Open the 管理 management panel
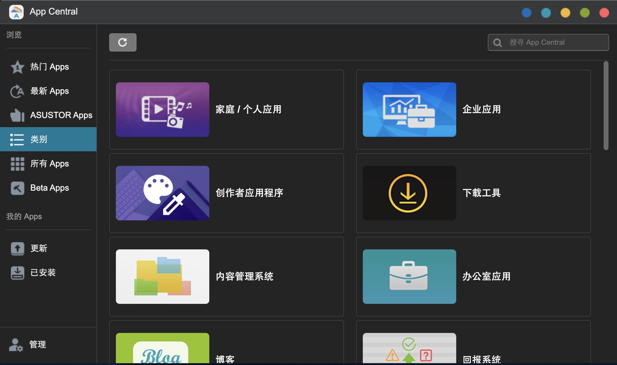Image resolution: width=617 pixels, height=365 pixels. tap(37, 344)
